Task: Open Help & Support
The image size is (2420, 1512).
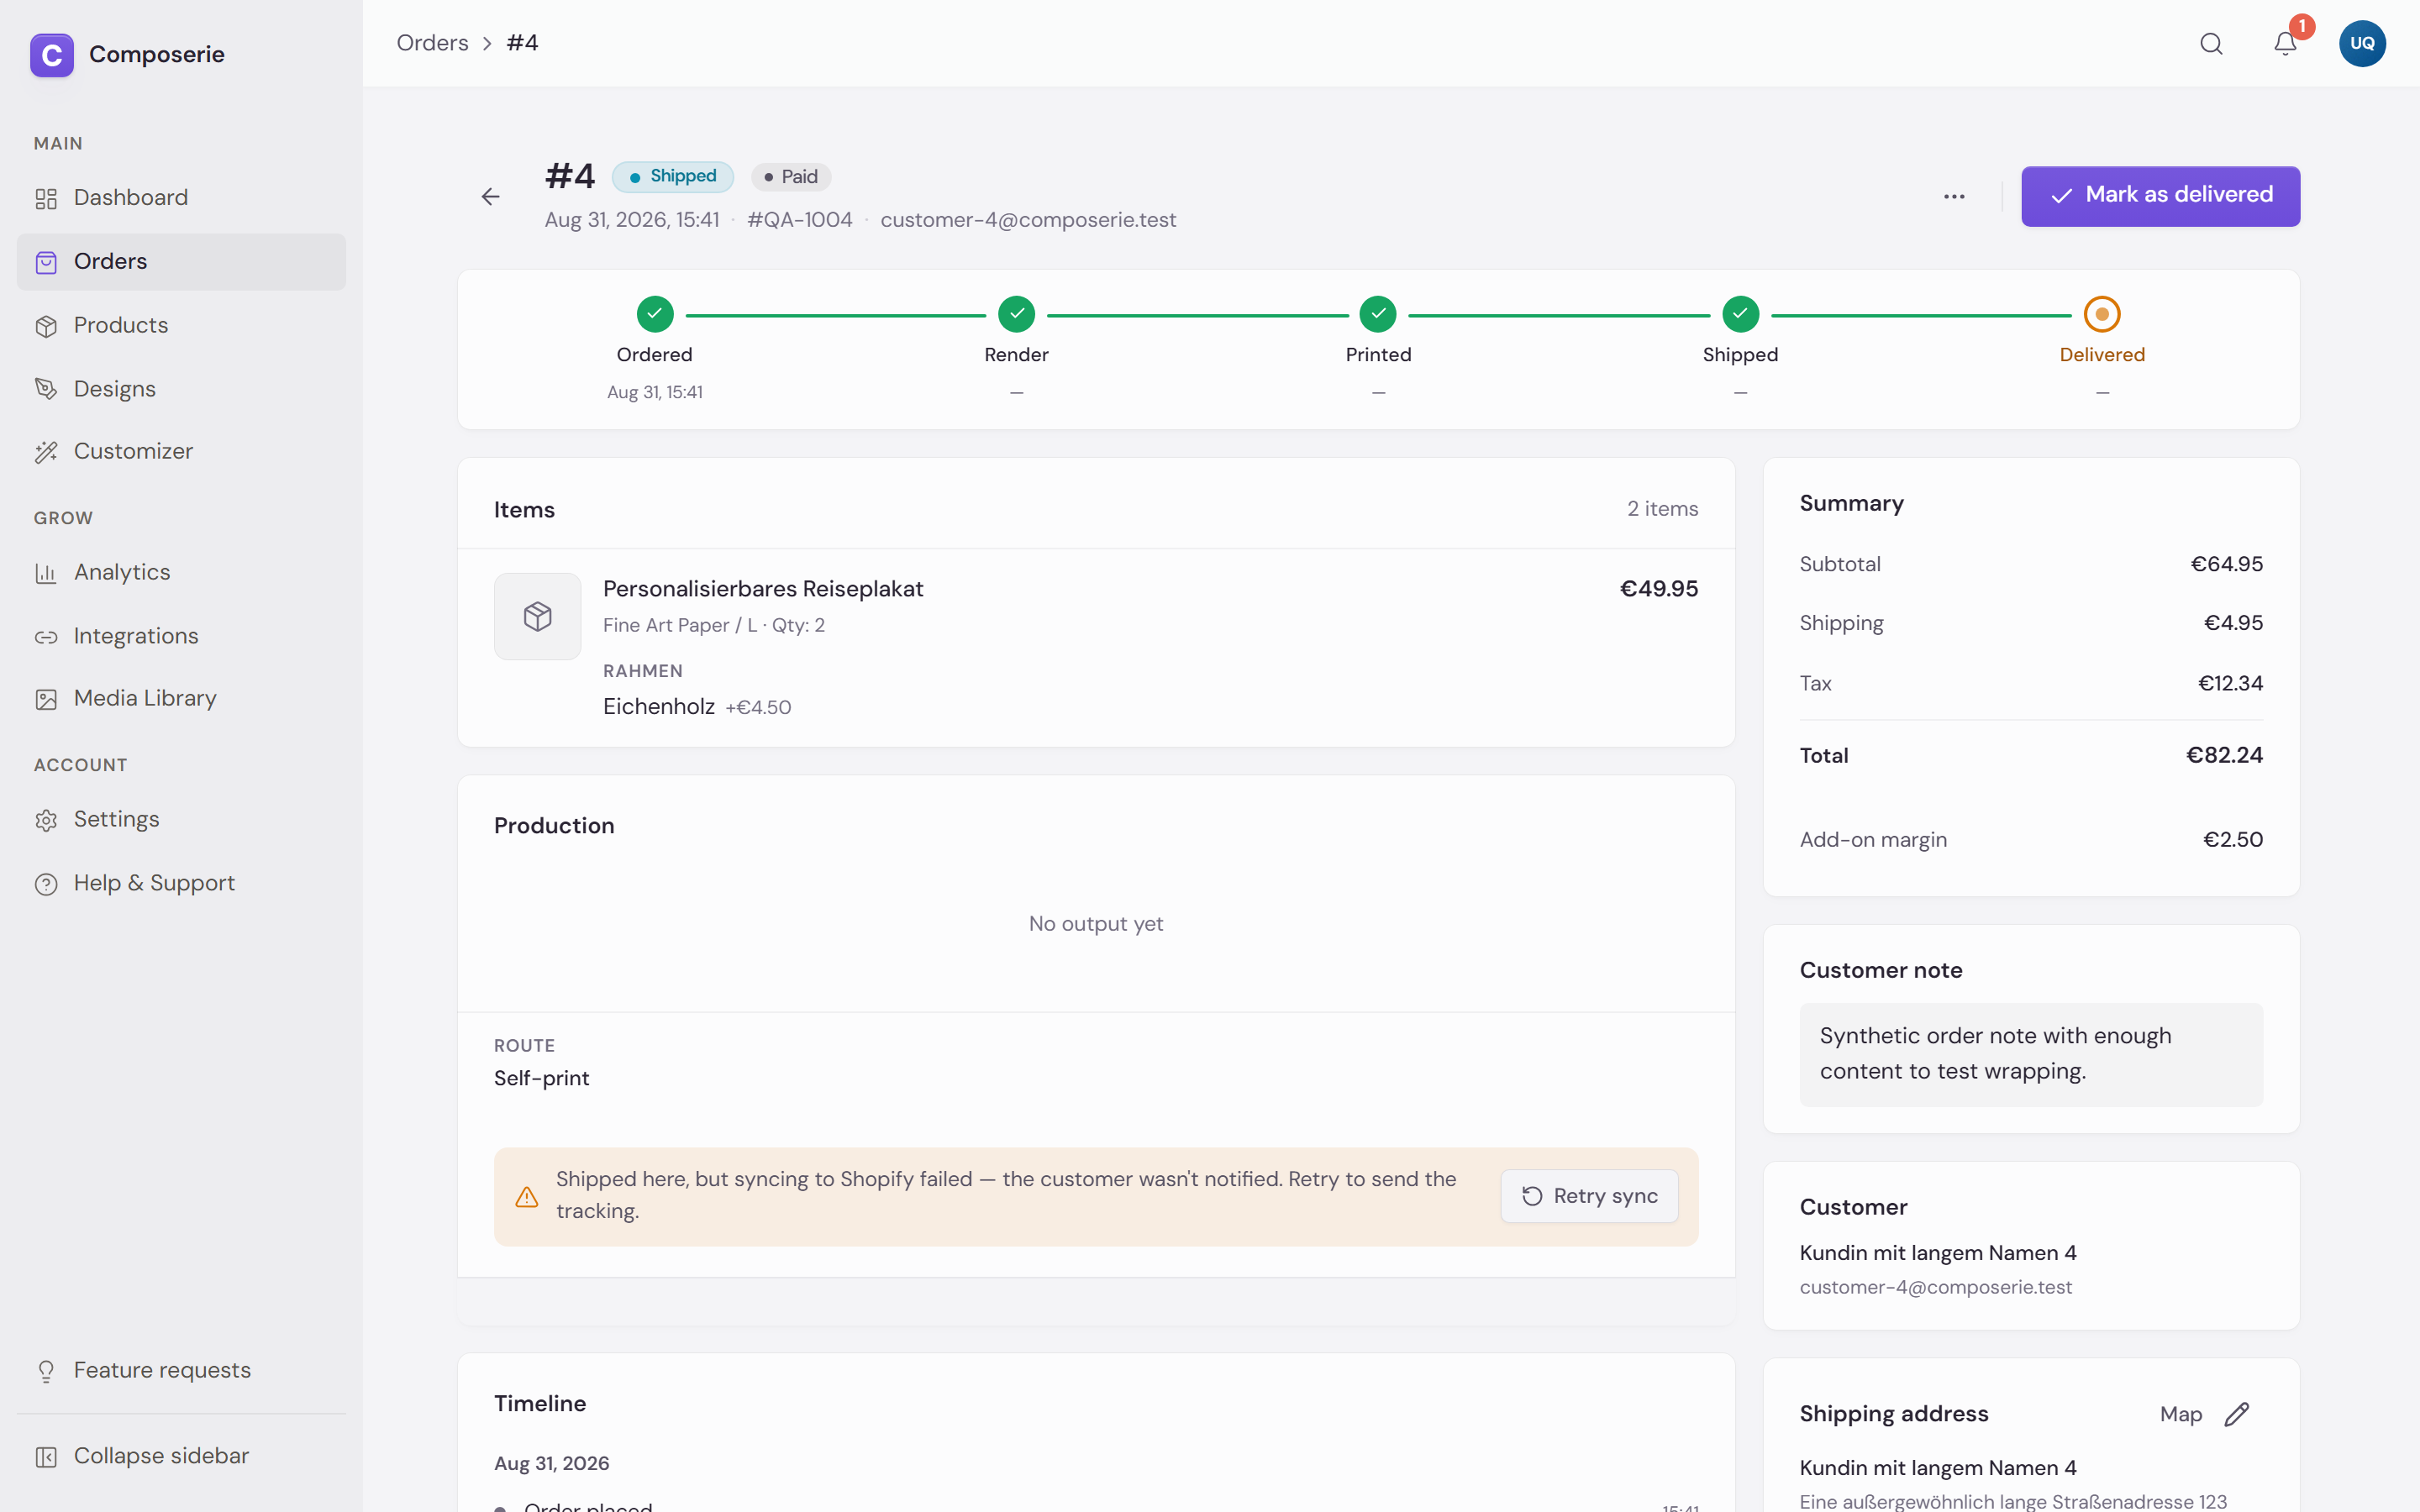Action: coord(181,883)
